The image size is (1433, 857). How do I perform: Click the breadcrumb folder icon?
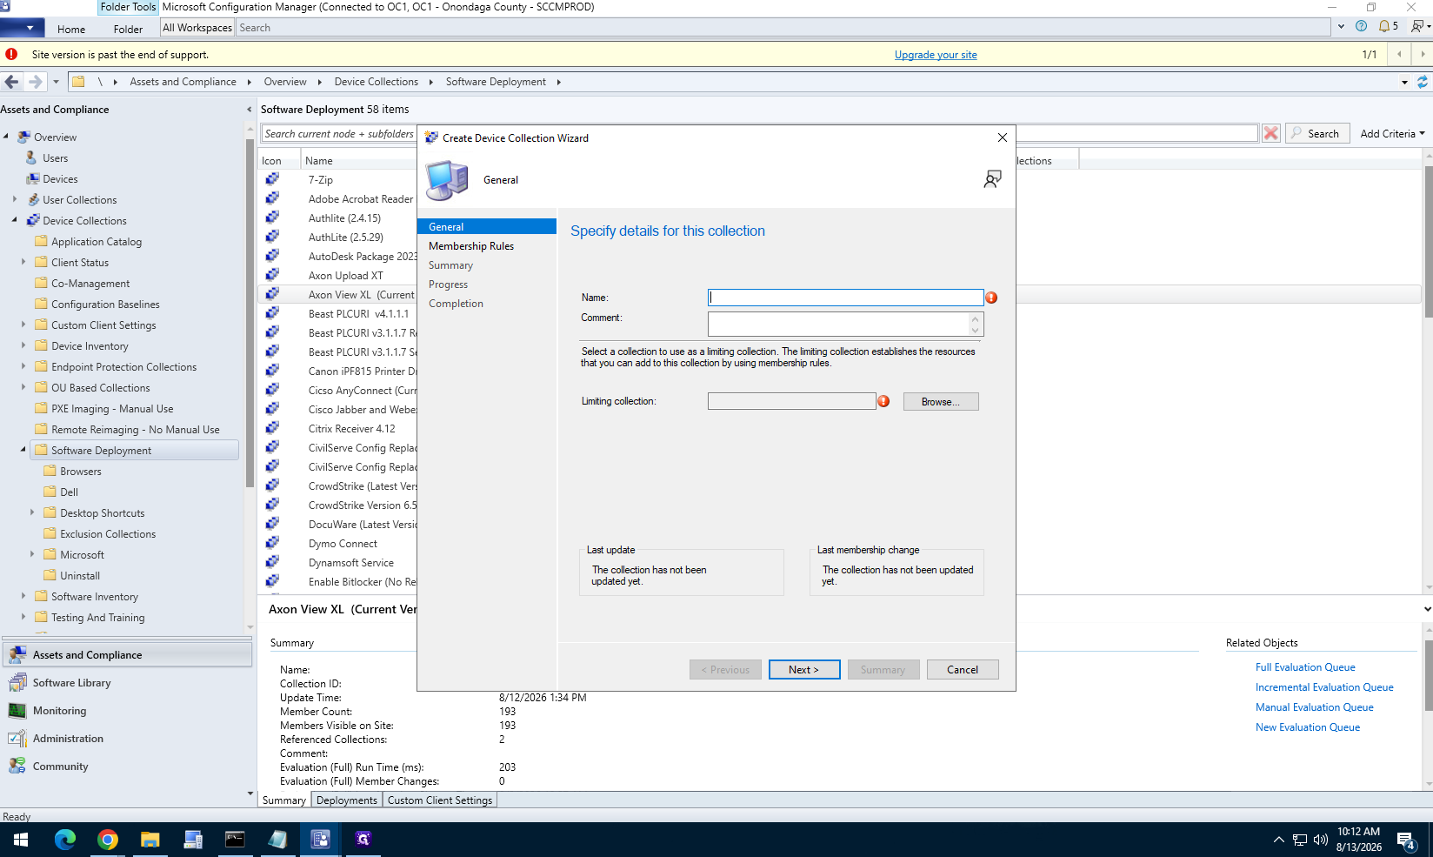click(x=78, y=82)
